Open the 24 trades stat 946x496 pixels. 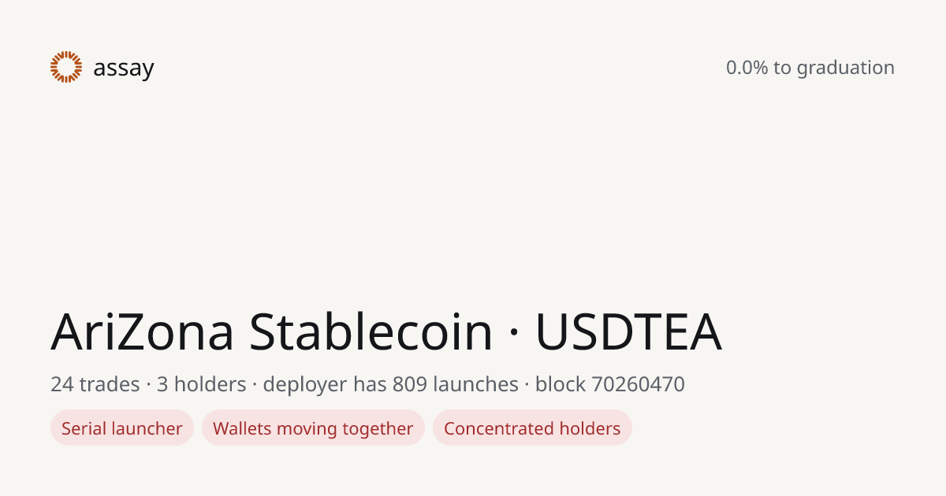95,384
